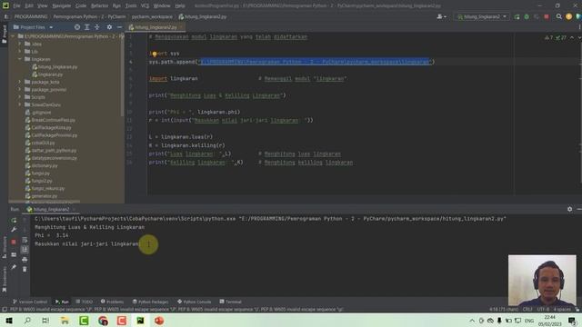This screenshot has width=582, height=327.
Task: Click the trash clear-all icon in Run panel
Action: pos(25,269)
